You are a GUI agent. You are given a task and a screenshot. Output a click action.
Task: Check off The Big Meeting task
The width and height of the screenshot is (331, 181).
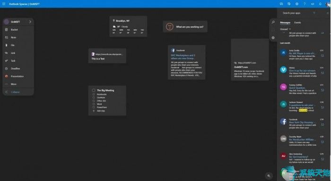tap(94, 90)
